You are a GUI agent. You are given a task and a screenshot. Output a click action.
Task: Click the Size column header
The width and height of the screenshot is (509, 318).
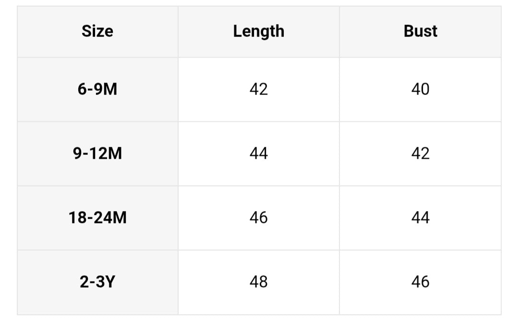click(97, 31)
